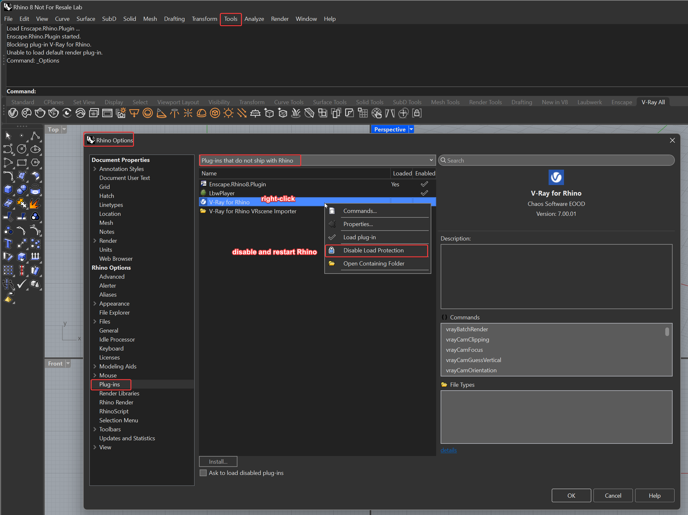Viewport: 688px width, 515px height.
Task: Switch to the Enscape toolbar tab
Action: tap(622, 102)
